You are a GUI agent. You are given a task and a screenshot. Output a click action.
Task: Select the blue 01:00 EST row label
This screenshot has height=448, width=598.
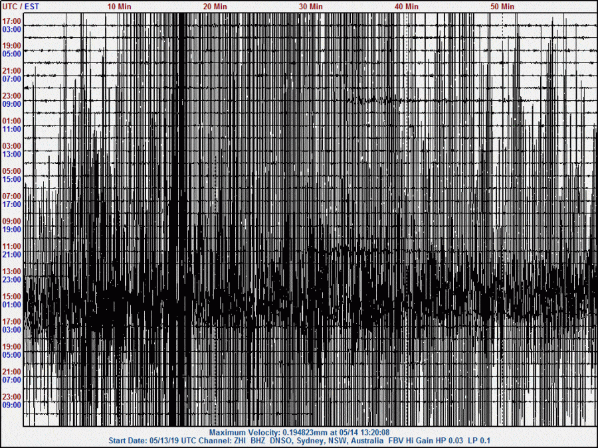12,305
